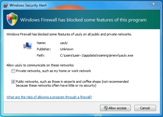Click the 'Unknown' publisher value
The height and width of the screenshot is (117, 163).
[67, 49]
